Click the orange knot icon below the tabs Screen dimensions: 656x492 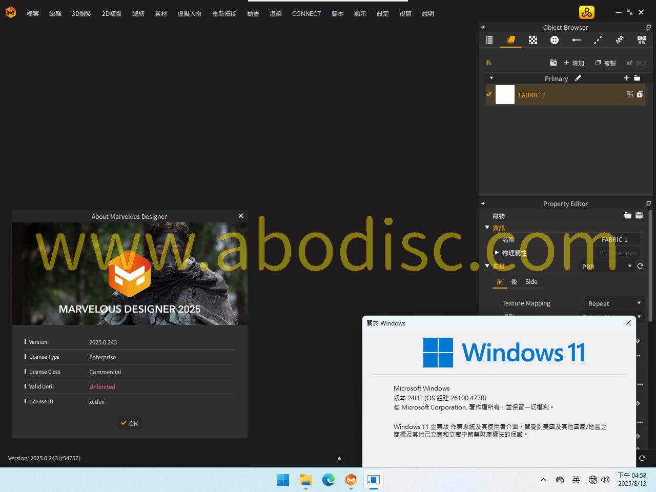[488, 63]
